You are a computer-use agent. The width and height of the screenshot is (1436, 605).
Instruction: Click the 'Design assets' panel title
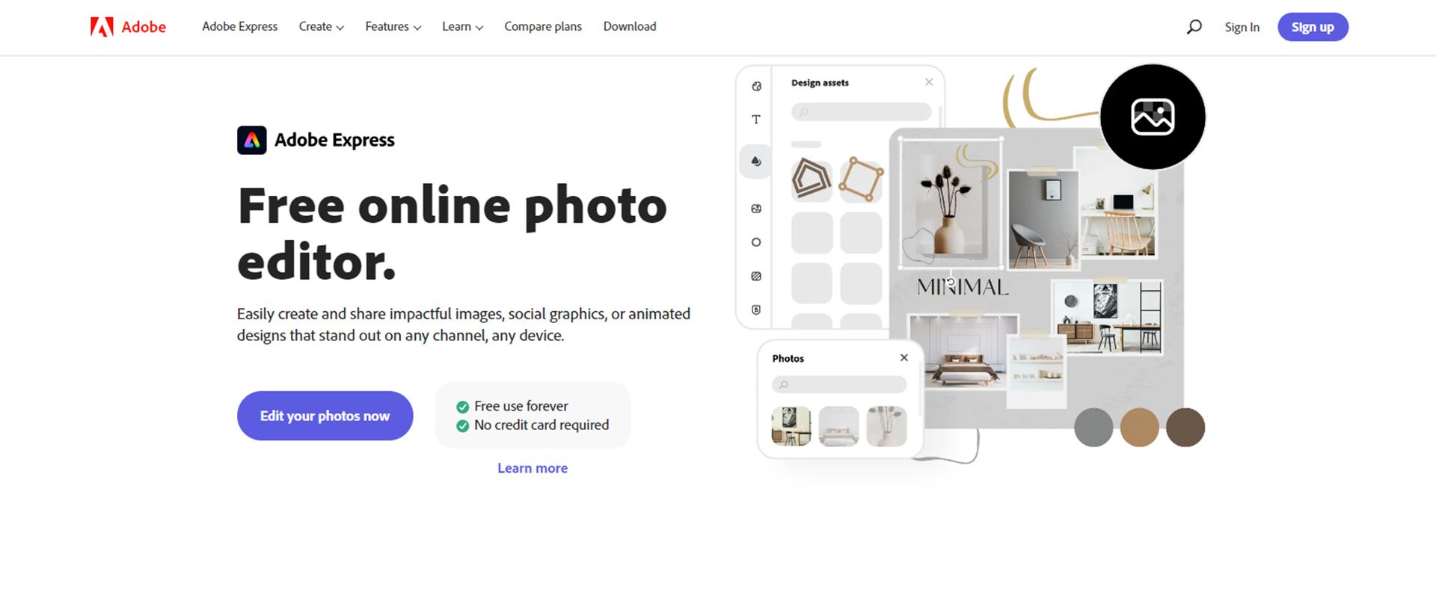point(820,83)
